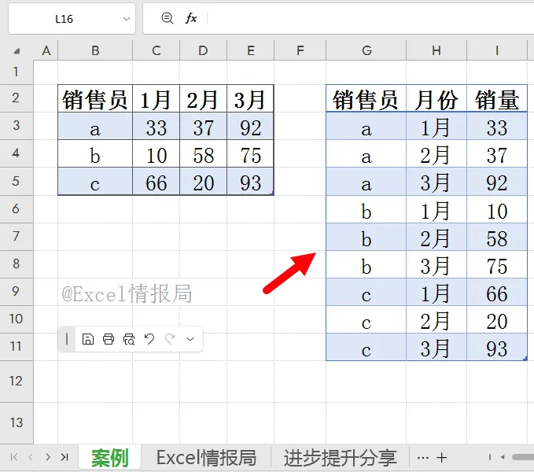534x472 pixels.
Task: Click the horizontal scrollbar left arrow
Action: tap(503, 457)
